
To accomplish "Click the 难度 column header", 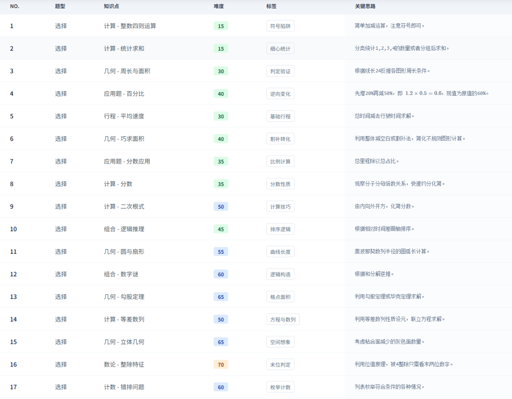I will [x=219, y=7].
